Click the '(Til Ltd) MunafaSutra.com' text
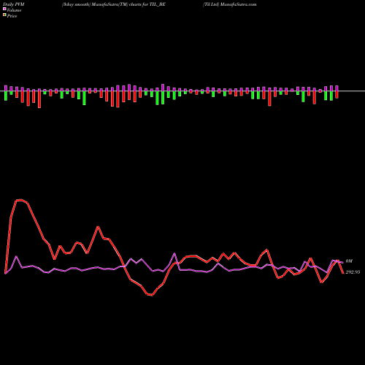Screen dimensions: 365x365 [230, 4]
